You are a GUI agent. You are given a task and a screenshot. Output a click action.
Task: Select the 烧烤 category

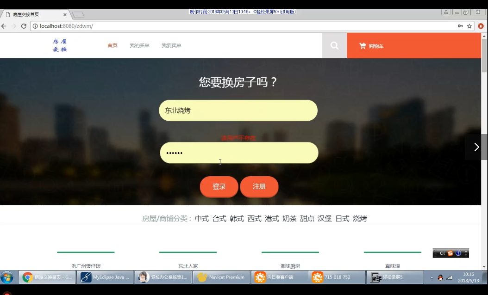(x=360, y=219)
